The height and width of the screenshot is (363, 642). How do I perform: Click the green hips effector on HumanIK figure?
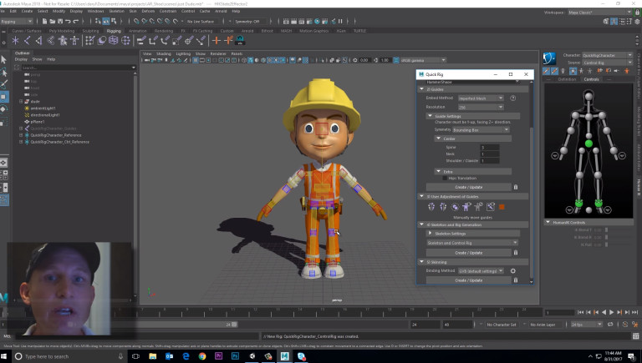[588, 144]
